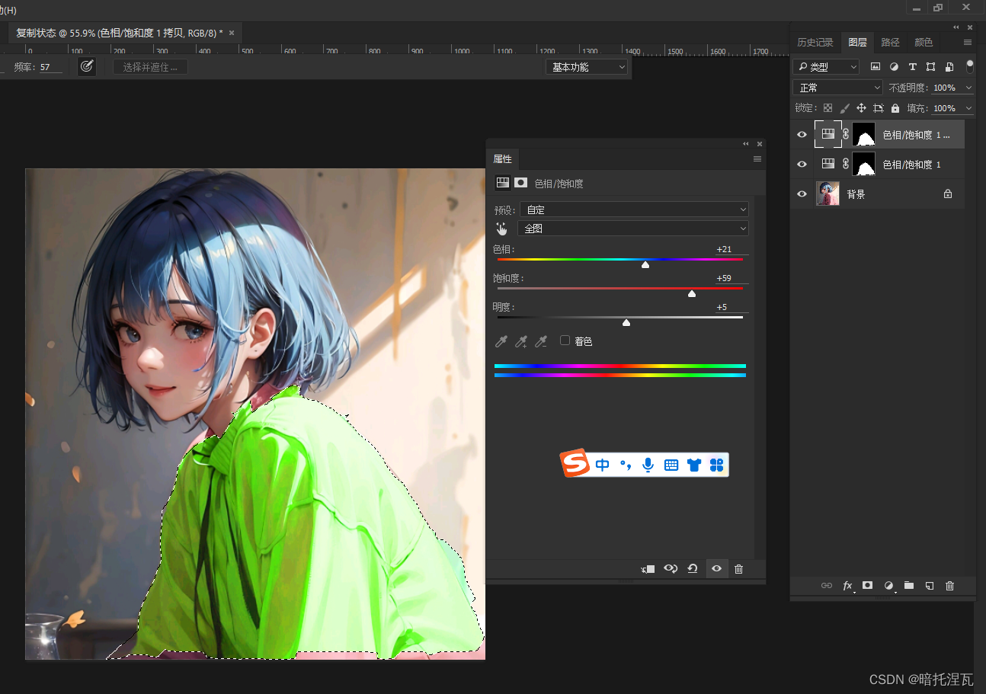Filter layers by smart objects
The height and width of the screenshot is (694, 986).
coord(949,67)
